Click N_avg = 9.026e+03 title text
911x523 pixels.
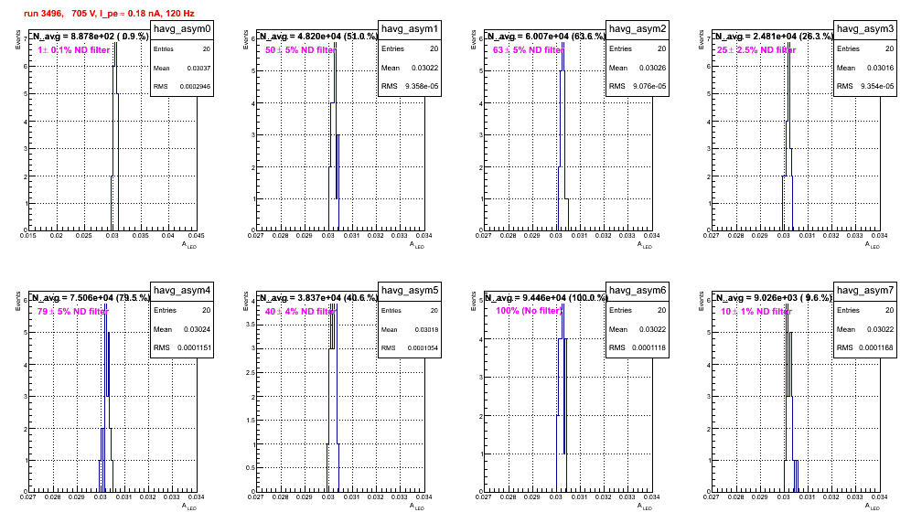774,297
